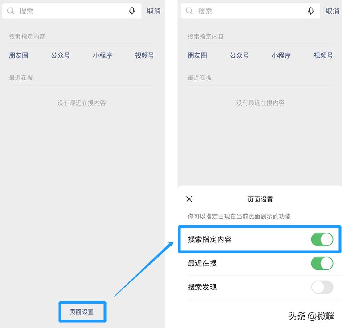Tap the microphone icon in right screen search bar

[x=310, y=11]
